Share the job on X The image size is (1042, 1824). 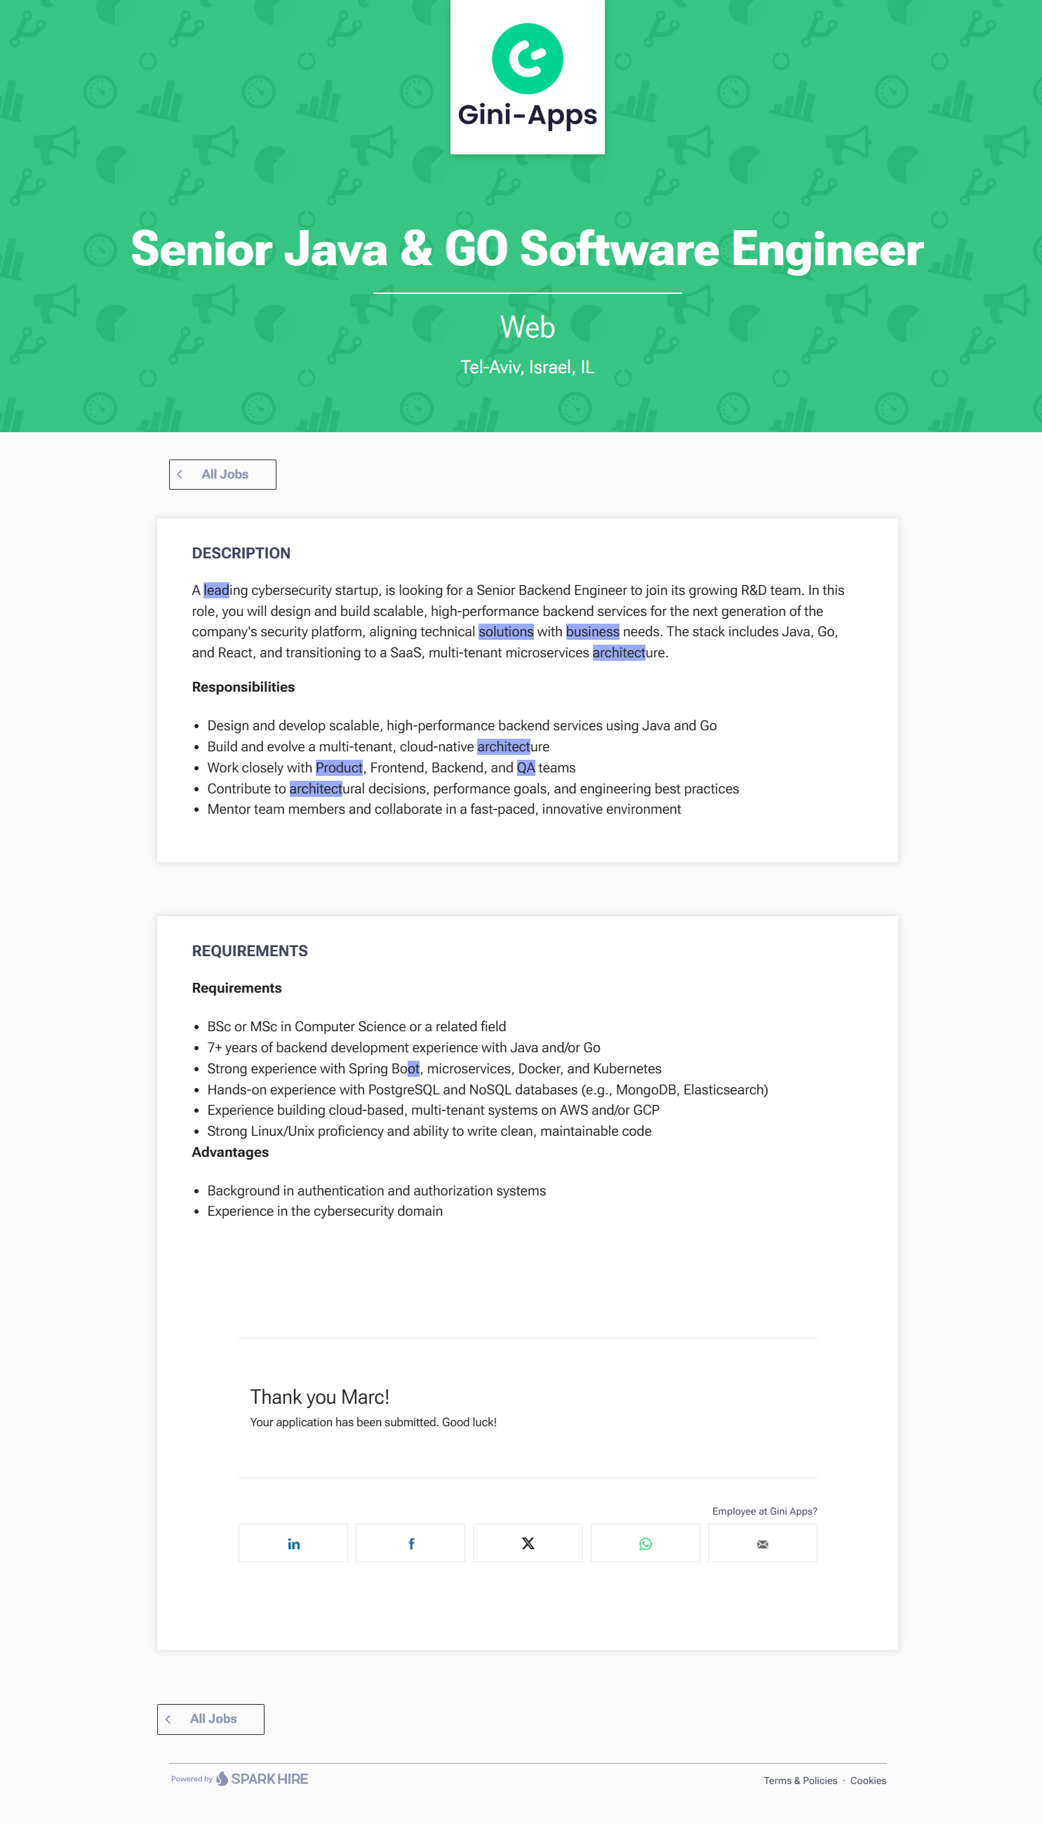coord(528,1543)
